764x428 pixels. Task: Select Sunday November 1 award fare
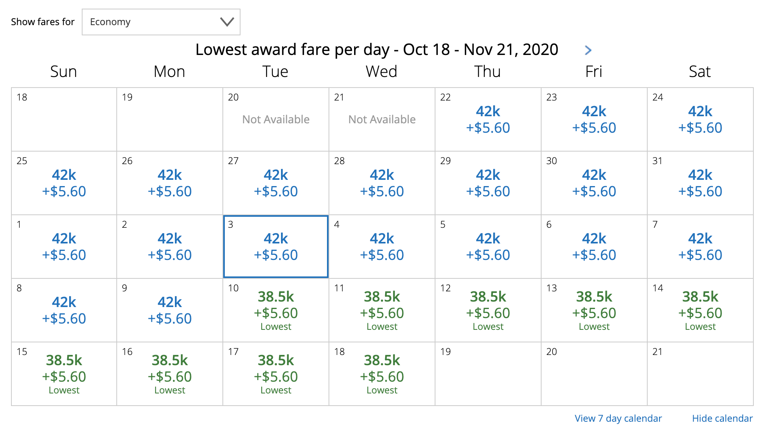64,247
